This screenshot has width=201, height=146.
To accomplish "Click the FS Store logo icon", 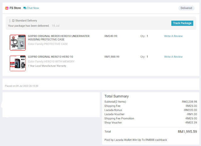I will pos(7,8).
